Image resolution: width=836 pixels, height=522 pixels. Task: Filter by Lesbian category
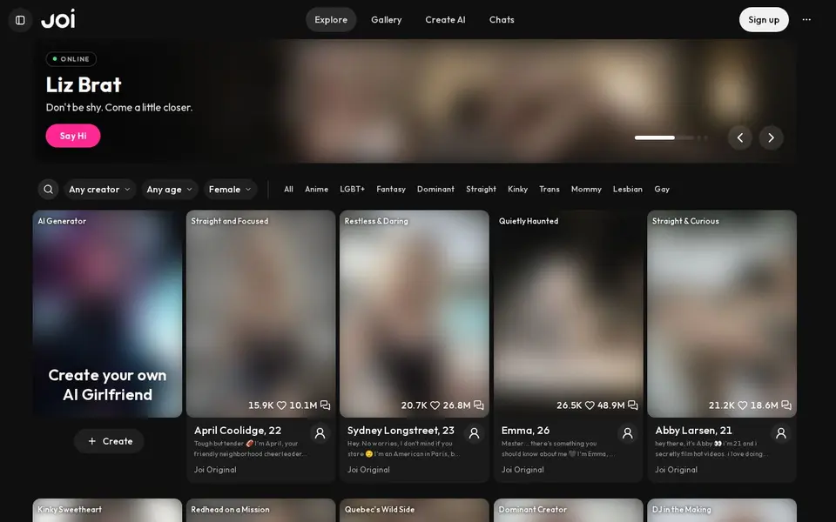[628, 189]
